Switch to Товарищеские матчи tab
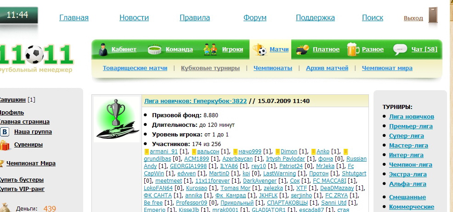This screenshot has width=453, height=212. [135, 68]
